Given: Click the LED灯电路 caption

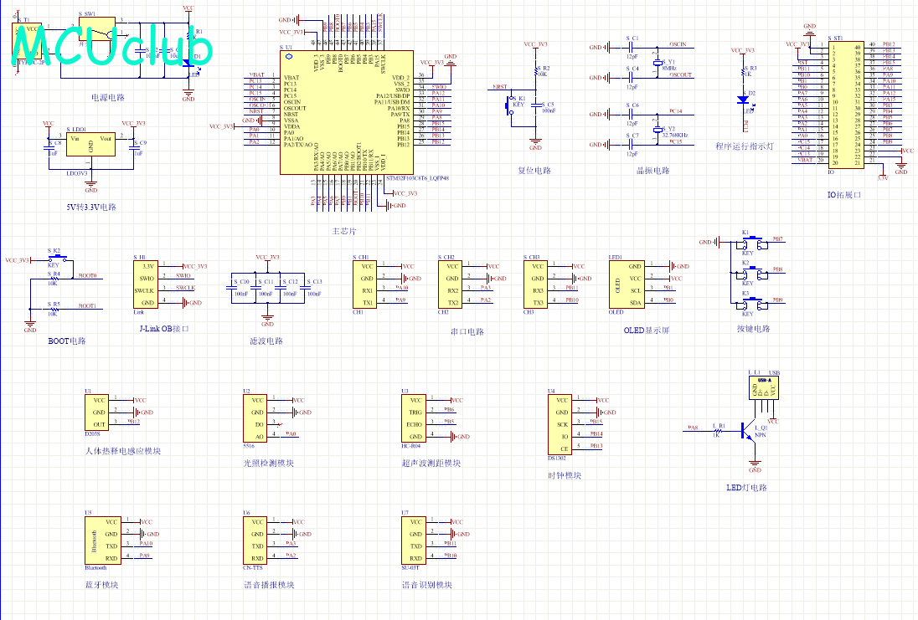Looking at the screenshot, I should [746, 487].
